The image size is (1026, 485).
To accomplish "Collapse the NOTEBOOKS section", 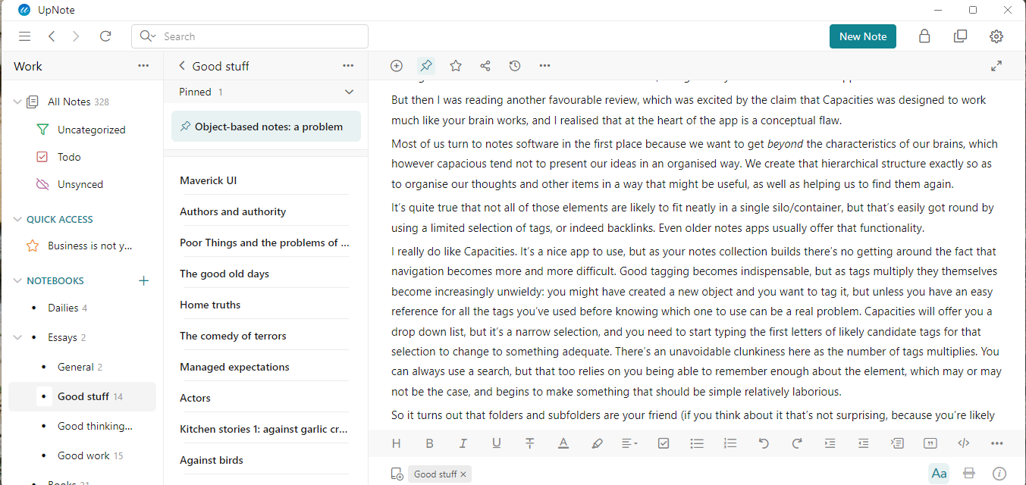I will tap(16, 280).
